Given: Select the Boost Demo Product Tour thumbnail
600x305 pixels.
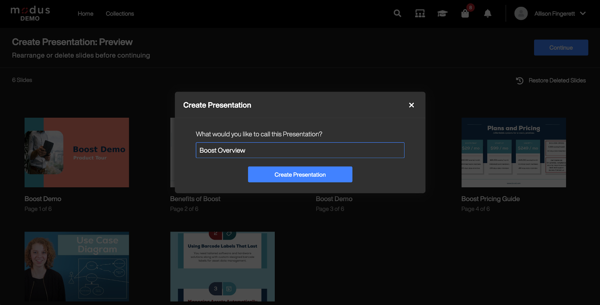Looking at the screenshot, I should [77, 152].
